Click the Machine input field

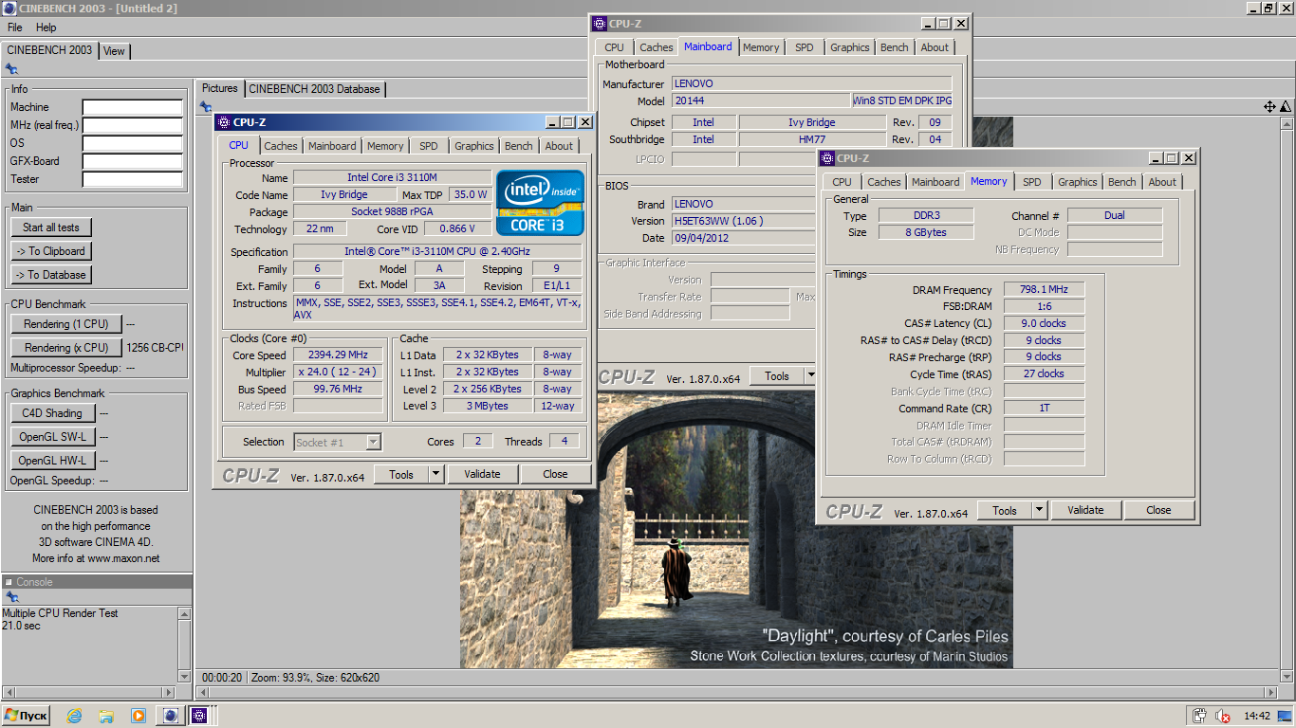tap(133, 107)
